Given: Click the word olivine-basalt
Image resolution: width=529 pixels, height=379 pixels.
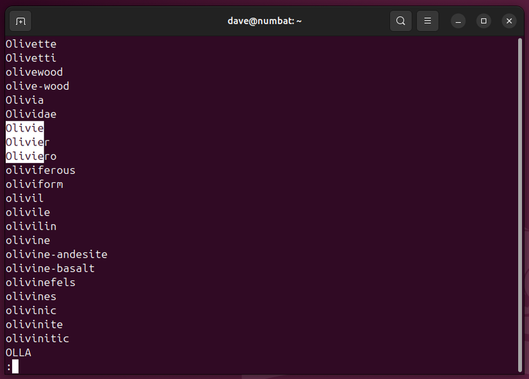Looking at the screenshot, I should [50, 268].
